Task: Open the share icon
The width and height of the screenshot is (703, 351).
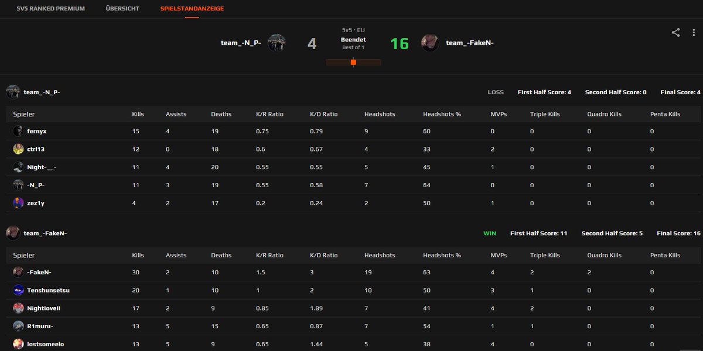Action: click(676, 33)
